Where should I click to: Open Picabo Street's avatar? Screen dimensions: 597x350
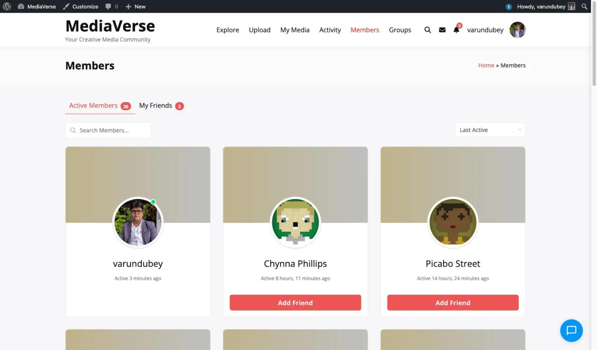[x=453, y=222]
